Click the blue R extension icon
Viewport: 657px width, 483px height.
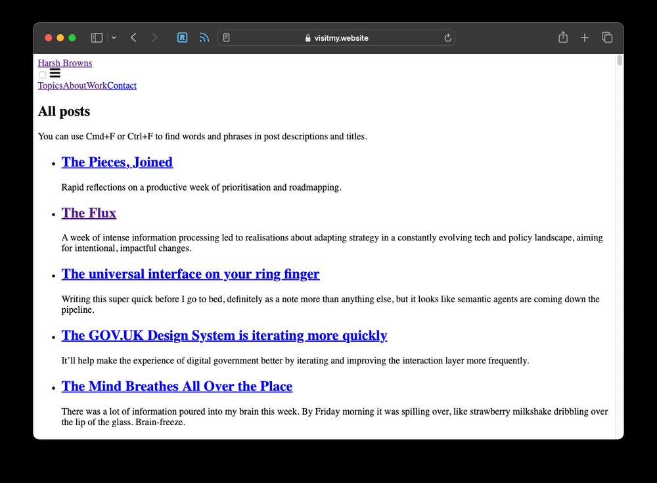(x=182, y=37)
